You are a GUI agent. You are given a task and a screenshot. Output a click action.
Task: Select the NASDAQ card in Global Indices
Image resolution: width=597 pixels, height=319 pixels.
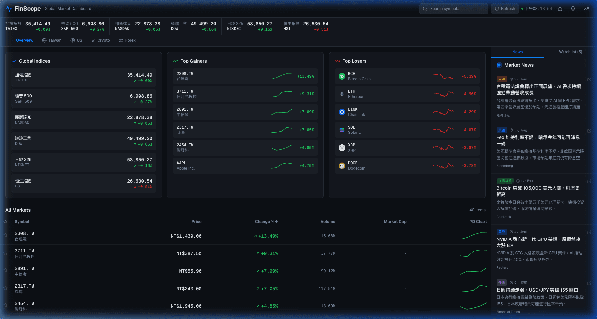84,120
